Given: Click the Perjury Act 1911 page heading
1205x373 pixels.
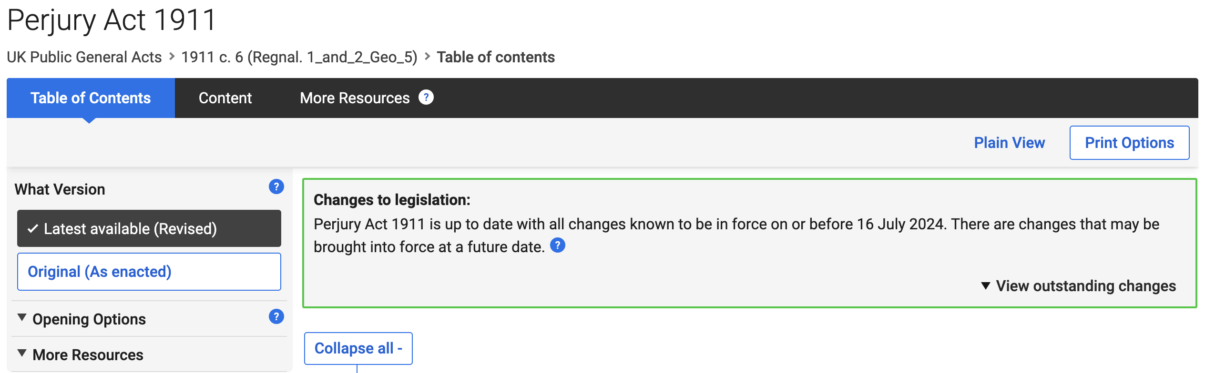Looking at the screenshot, I should point(112,20).
